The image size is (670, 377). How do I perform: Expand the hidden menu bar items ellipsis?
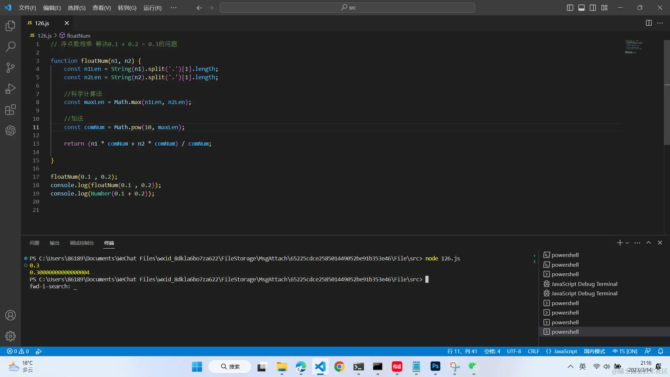tap(173, 8)
